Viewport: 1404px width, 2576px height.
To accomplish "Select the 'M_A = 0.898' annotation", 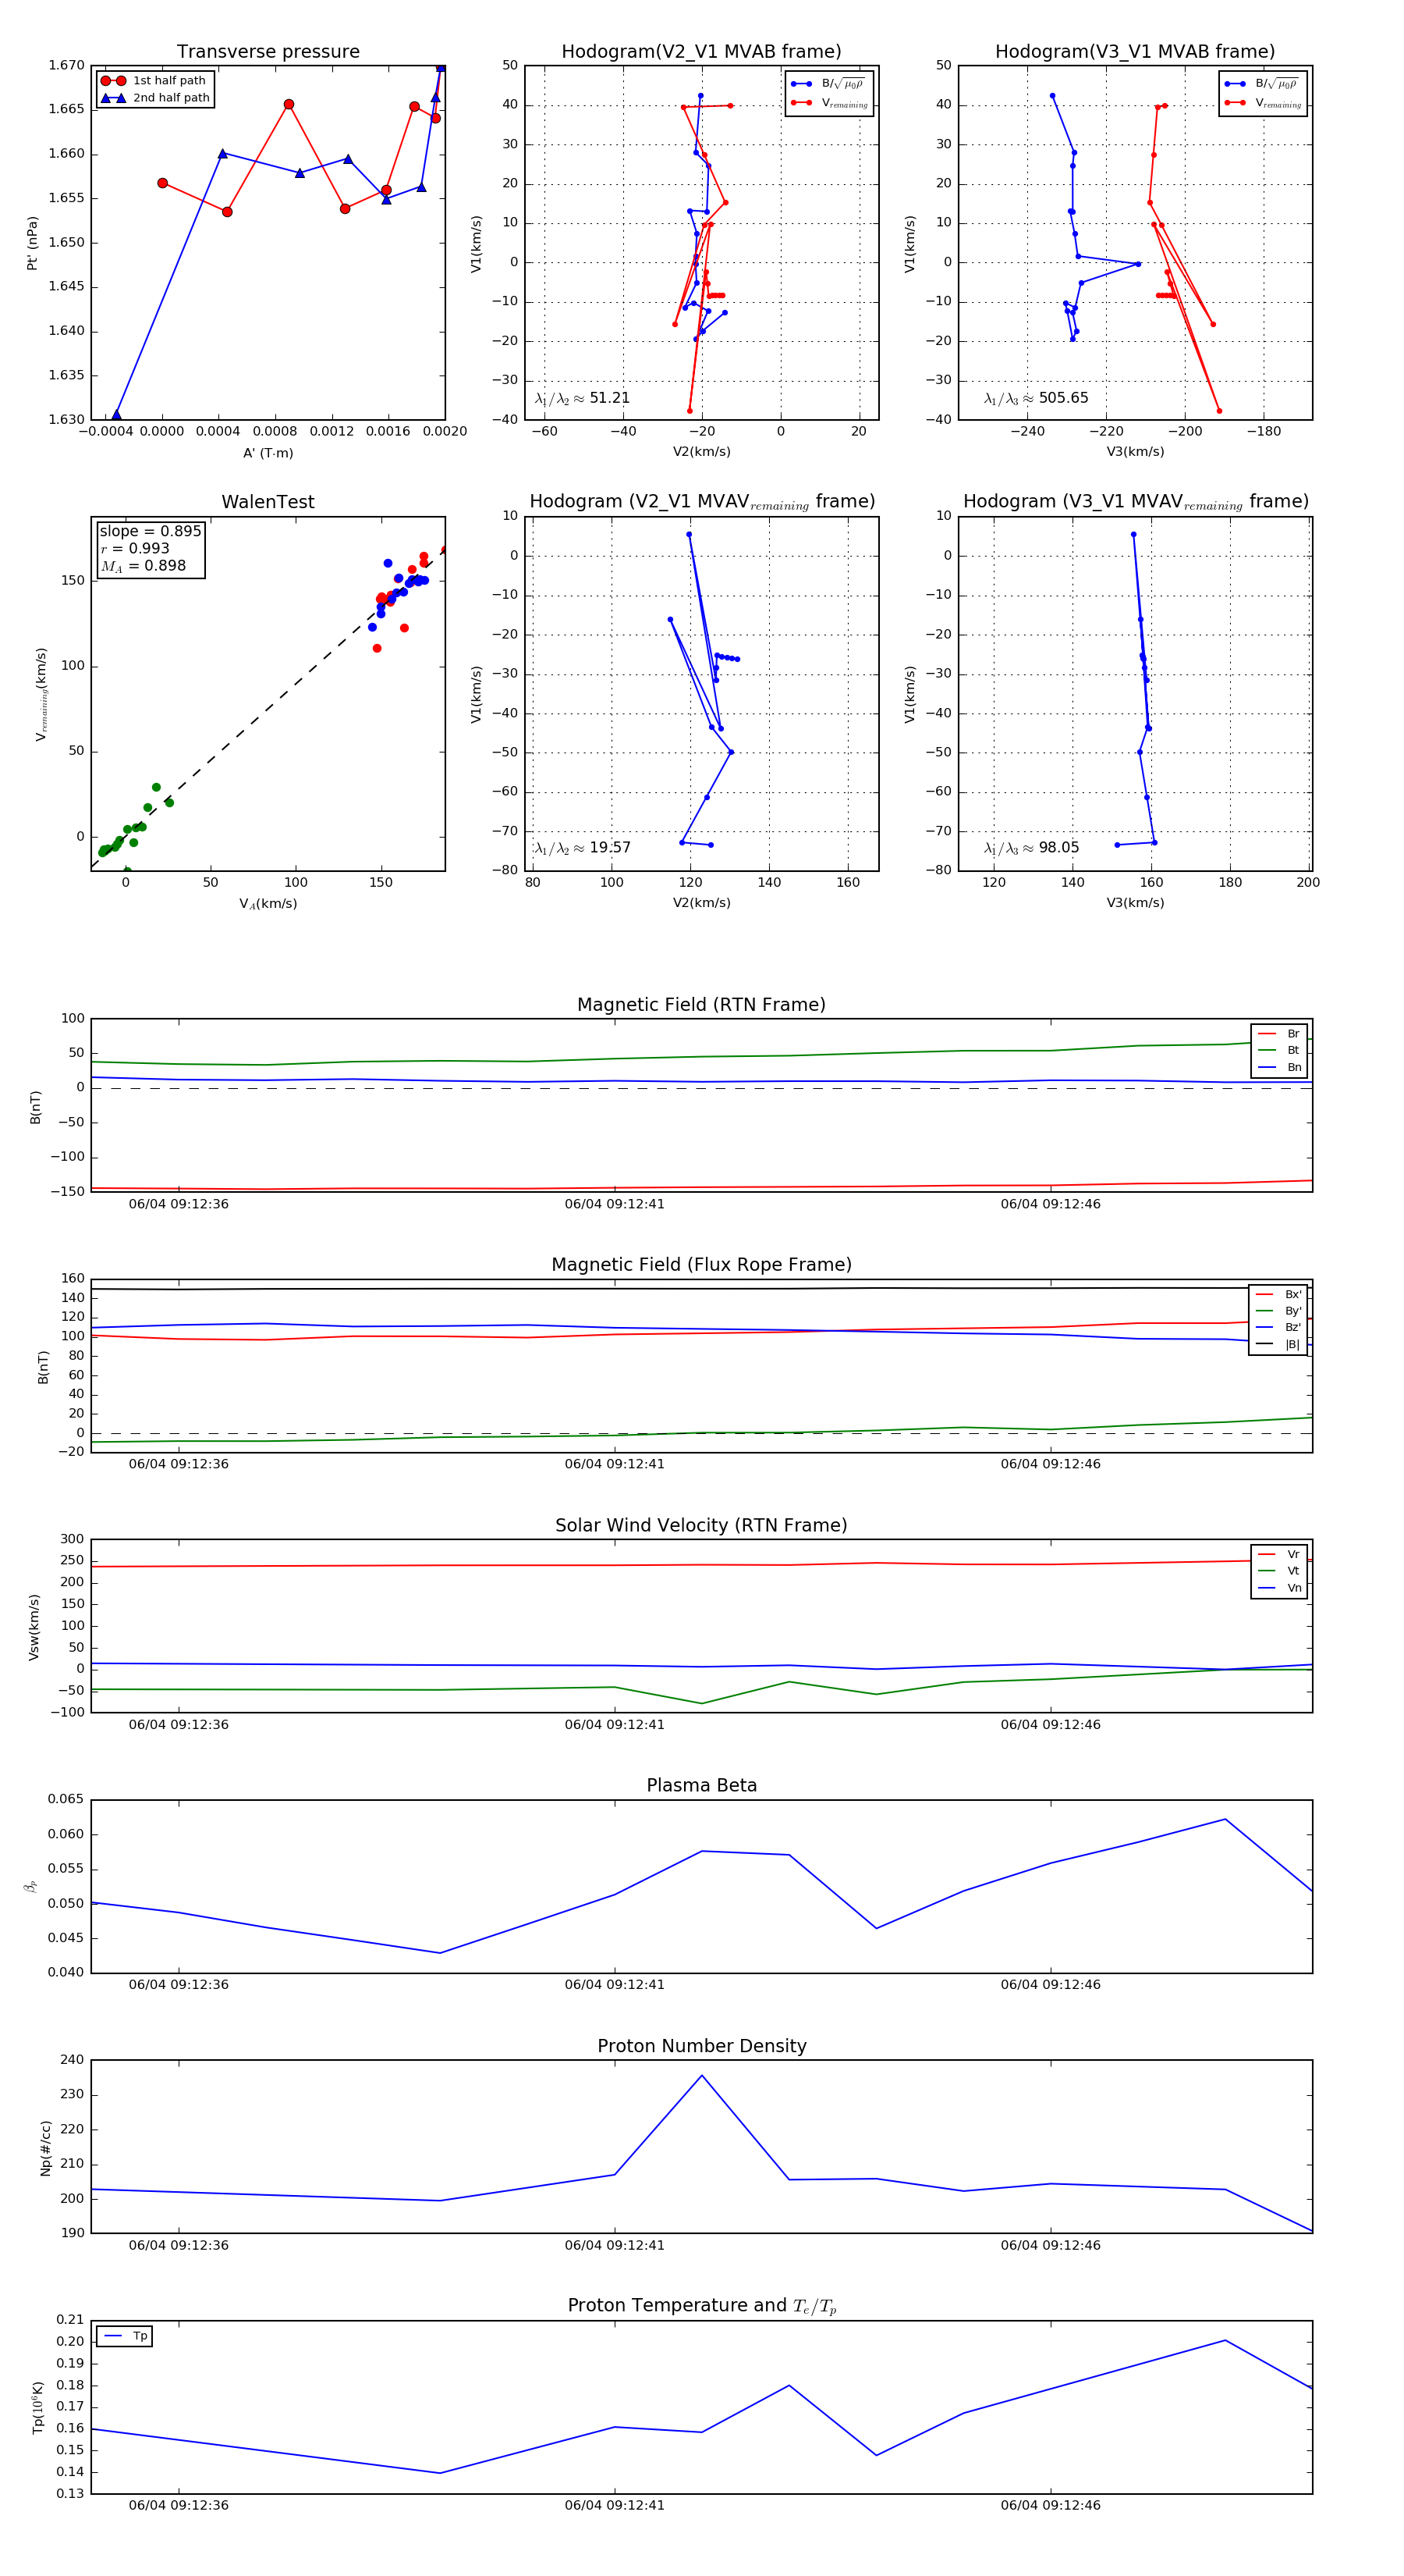I will 143,566.
